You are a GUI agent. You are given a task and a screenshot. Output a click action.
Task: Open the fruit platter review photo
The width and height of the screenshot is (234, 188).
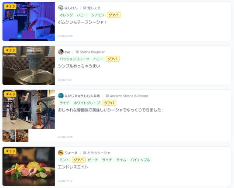tap(29, 166)
